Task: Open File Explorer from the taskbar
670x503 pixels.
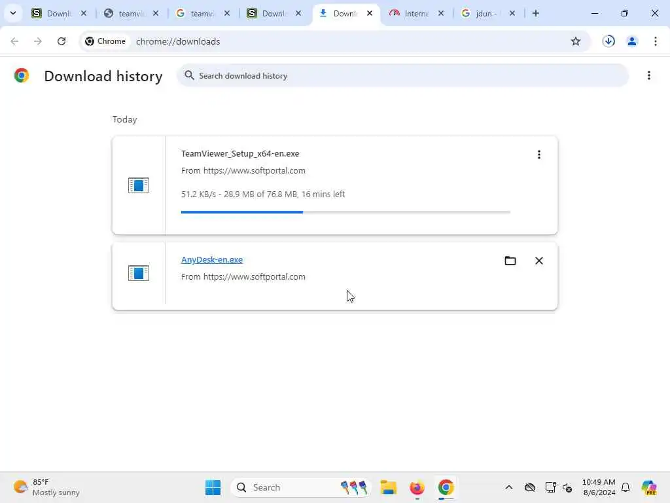Action: tap(389, 487)
